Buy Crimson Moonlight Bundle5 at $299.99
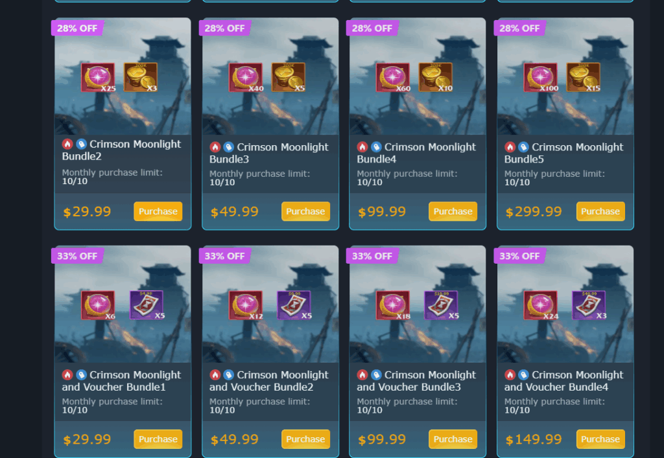 (600, 211)
